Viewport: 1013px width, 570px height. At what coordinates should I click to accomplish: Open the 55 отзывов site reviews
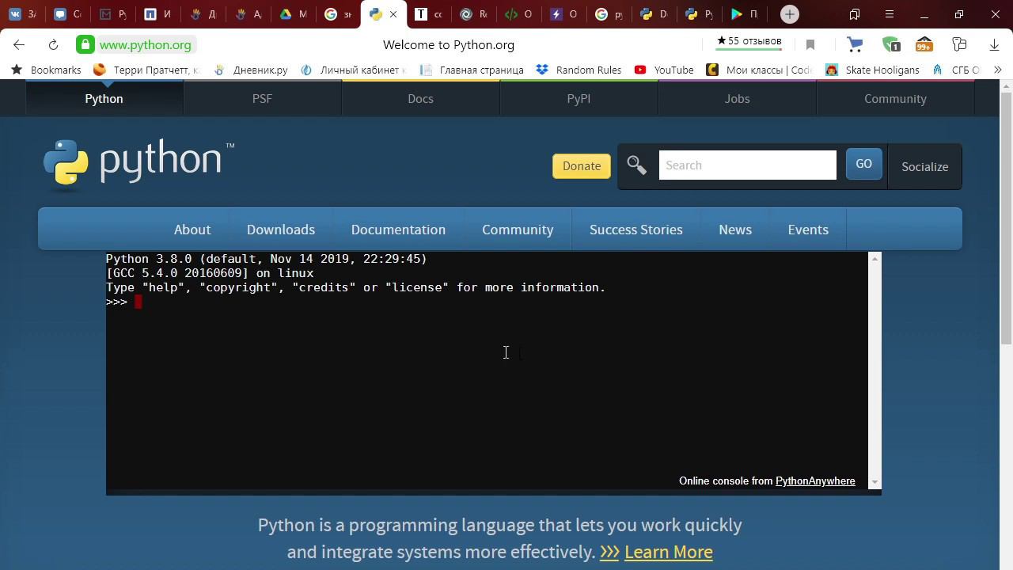(x=749, y=41)
